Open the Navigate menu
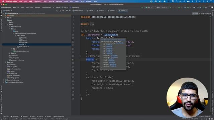 click(37, 1)
